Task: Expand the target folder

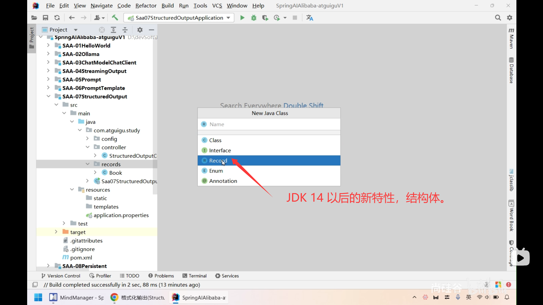Action: (x=56, y=232)
